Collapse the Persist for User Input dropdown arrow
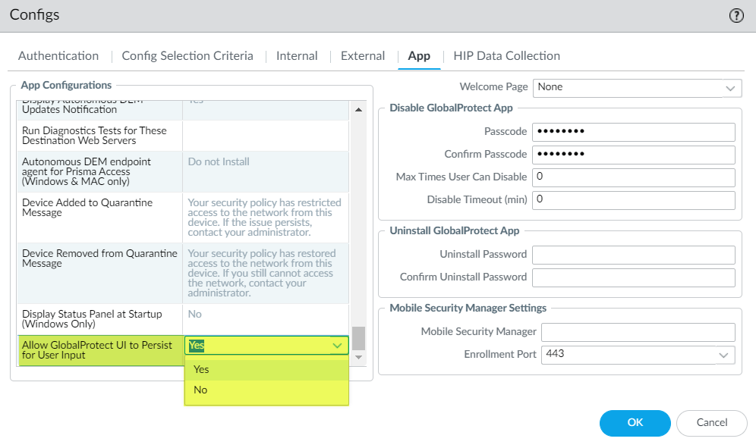 (338, 346)
